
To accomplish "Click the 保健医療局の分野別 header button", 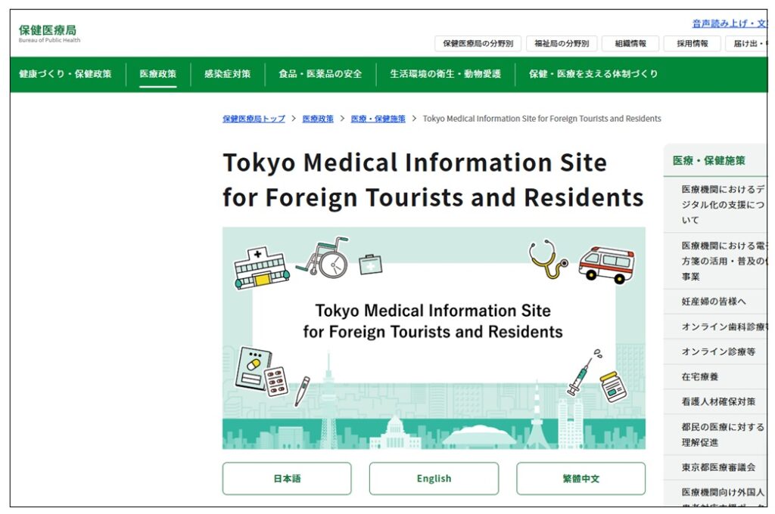I will (x=478, y=43).
